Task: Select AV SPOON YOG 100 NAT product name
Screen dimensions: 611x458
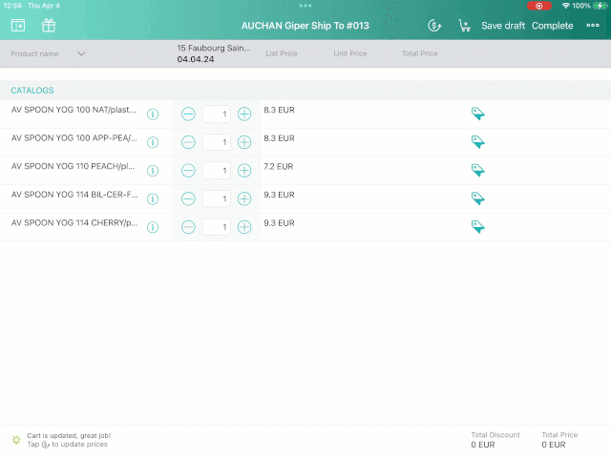Action: click(x=74, y=110)
